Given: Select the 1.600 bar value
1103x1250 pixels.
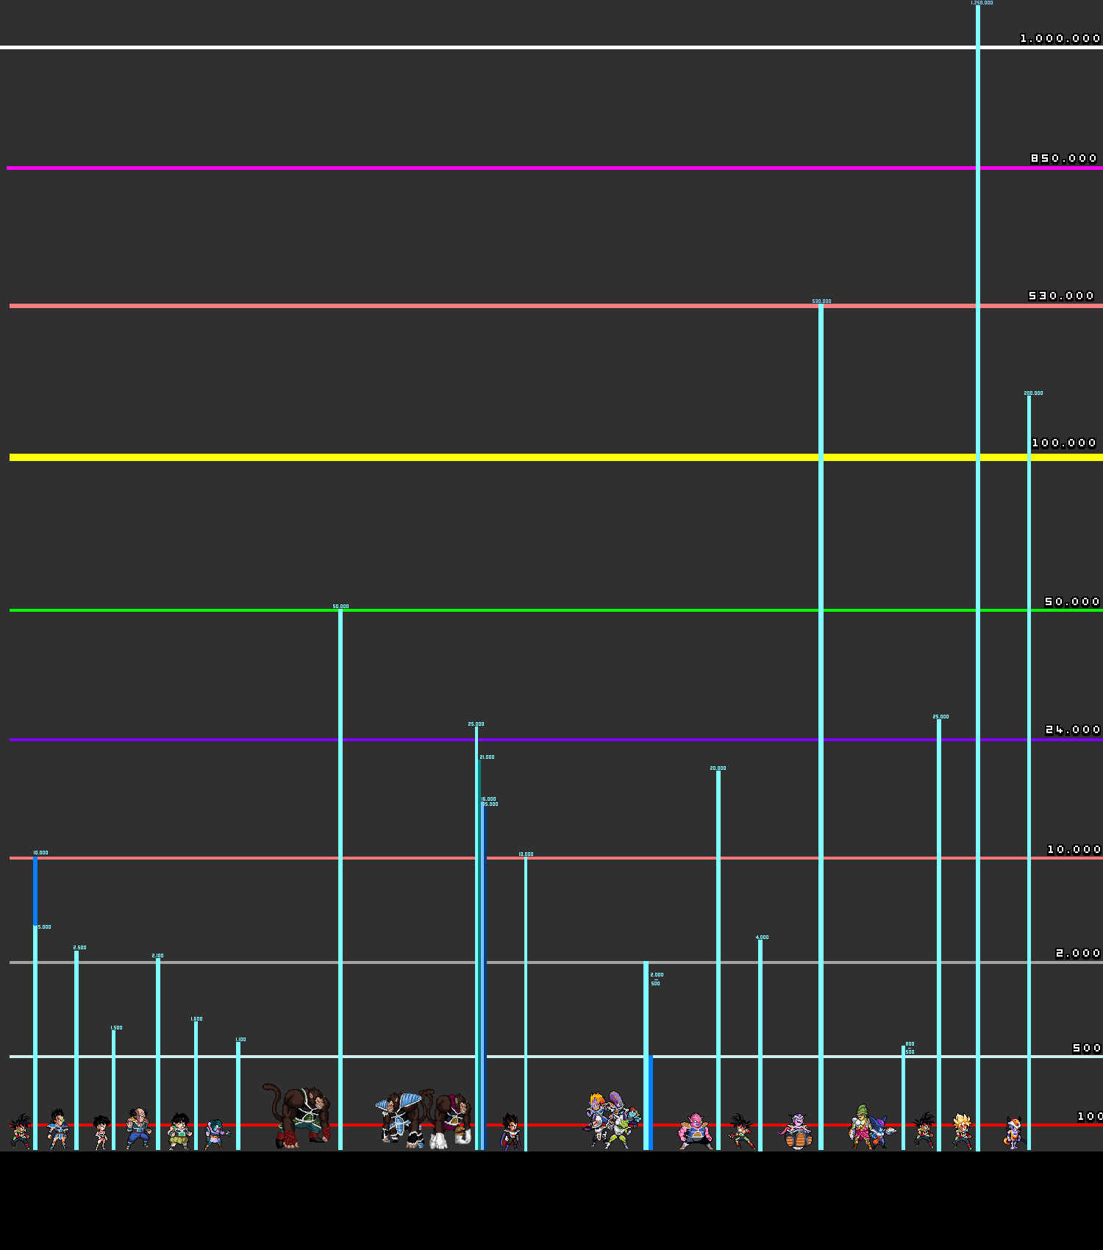Looking at the screenshot, I should (196, 1019).
